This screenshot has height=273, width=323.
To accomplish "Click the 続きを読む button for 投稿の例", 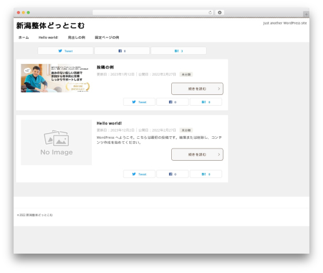I will pyautogui.click(x=197, y=88).
